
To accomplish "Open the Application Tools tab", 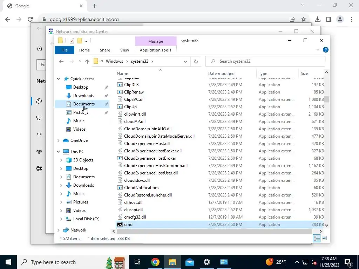I will point(155,50).
